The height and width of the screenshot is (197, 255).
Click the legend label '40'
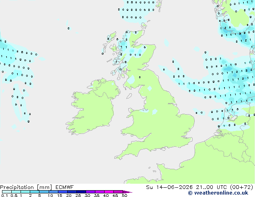pos(106,195)
